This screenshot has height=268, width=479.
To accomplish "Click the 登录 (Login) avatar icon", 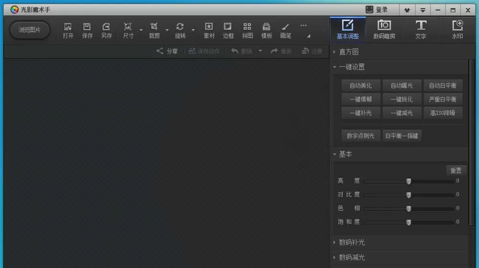I will click(369, 10).
